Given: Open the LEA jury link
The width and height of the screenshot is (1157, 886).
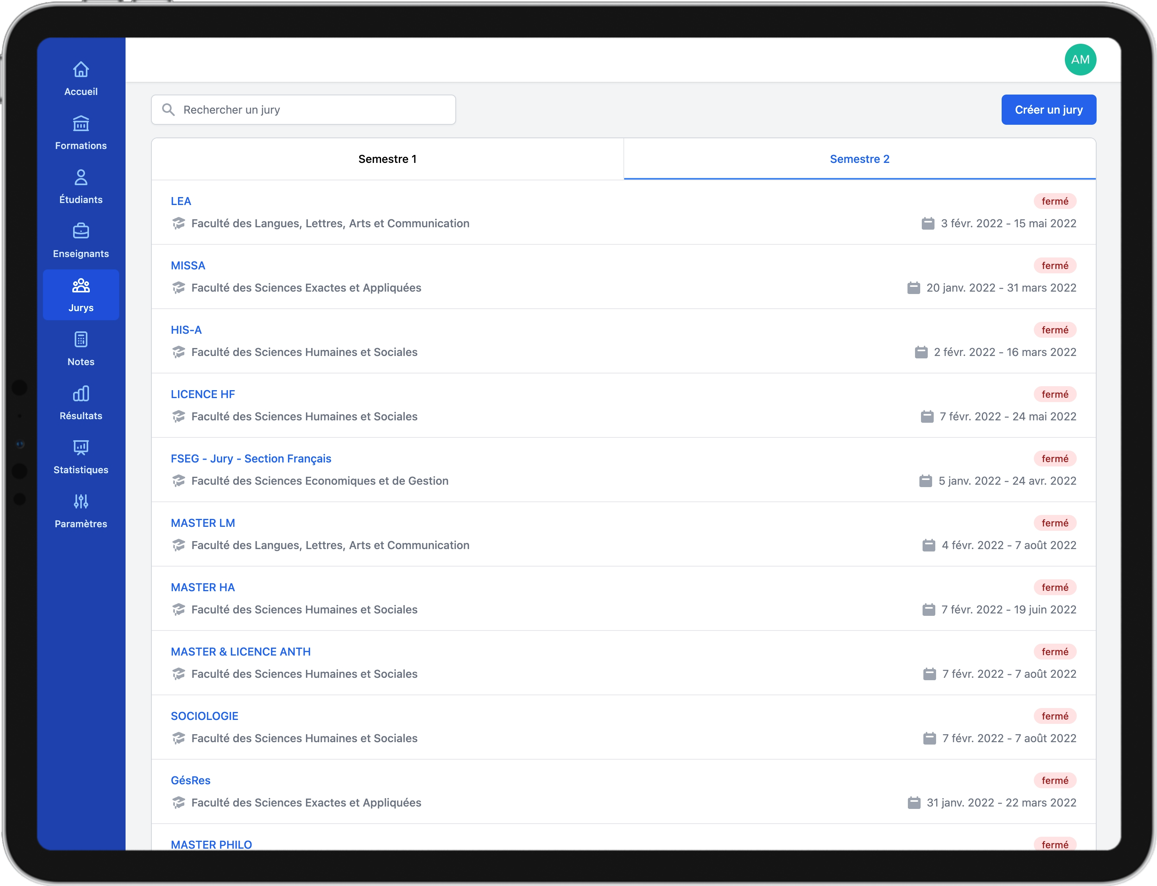Looking at the screenshot, I should 181,201.
